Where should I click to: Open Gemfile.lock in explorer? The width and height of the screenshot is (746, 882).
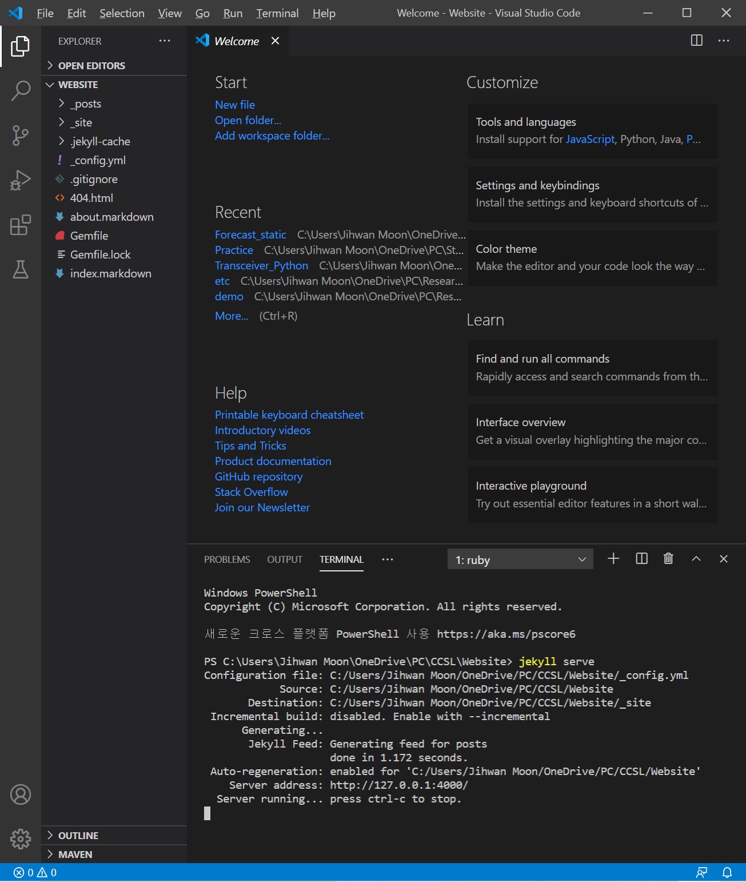tap(114, 255)
